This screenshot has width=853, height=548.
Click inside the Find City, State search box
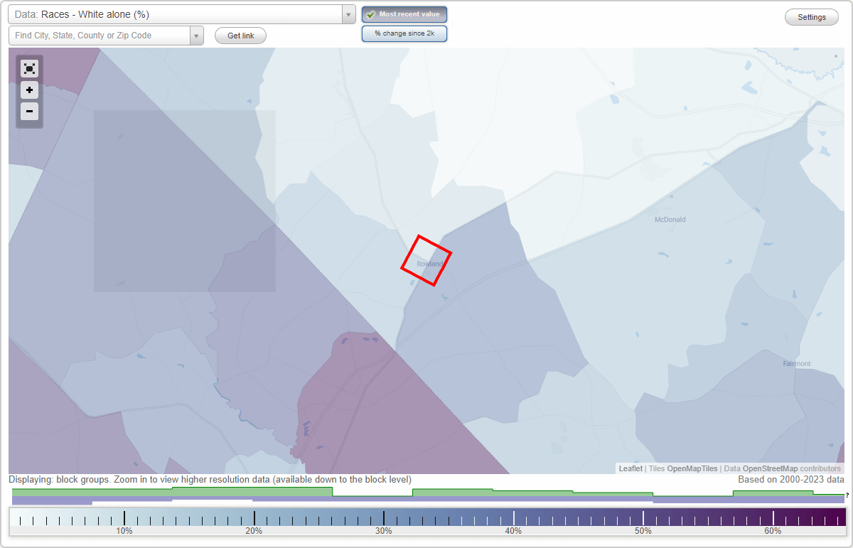point(100,35)
